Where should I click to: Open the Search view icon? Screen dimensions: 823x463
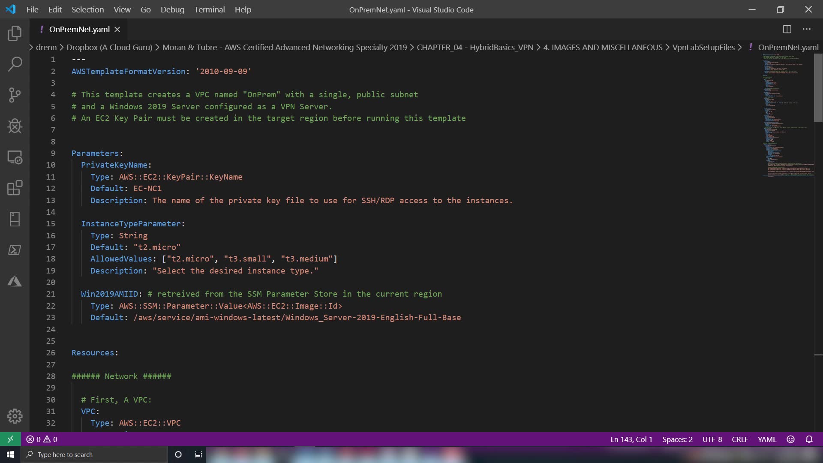pos(15,64)
